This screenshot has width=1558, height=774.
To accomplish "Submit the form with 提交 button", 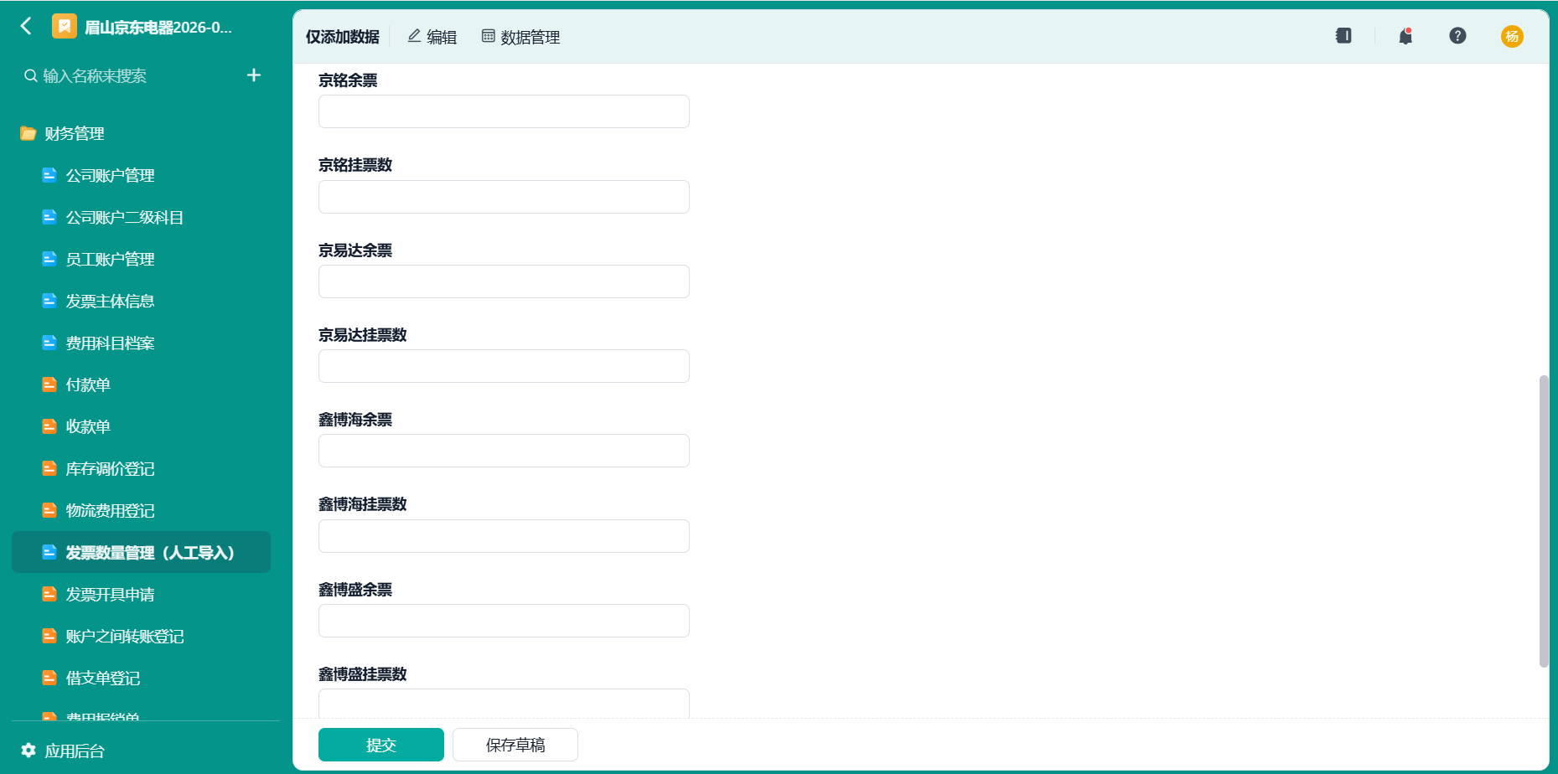I will coord(381,745).
